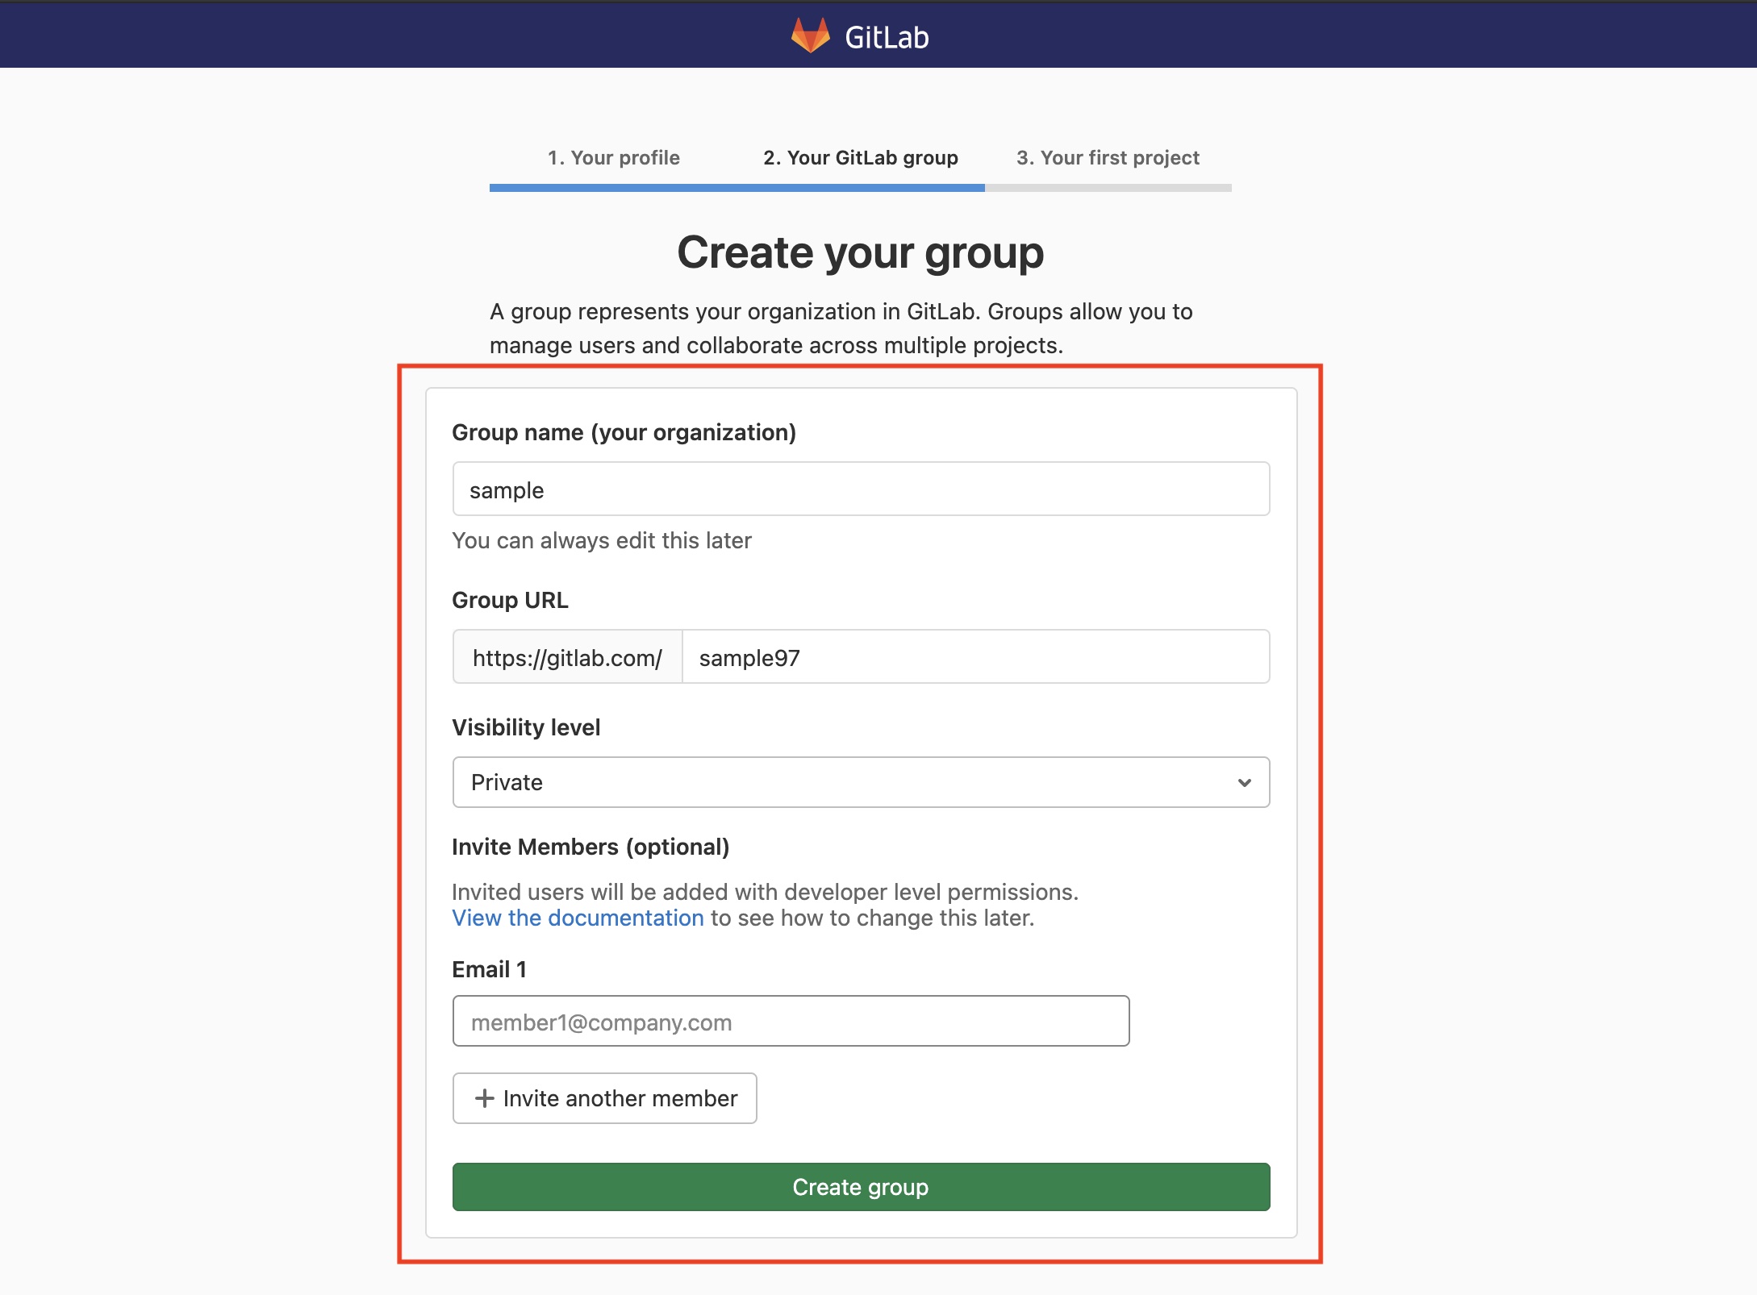Viewport: 1757px width, 1295px height.
Task: Click the Visibility level label
Action: 526,727
